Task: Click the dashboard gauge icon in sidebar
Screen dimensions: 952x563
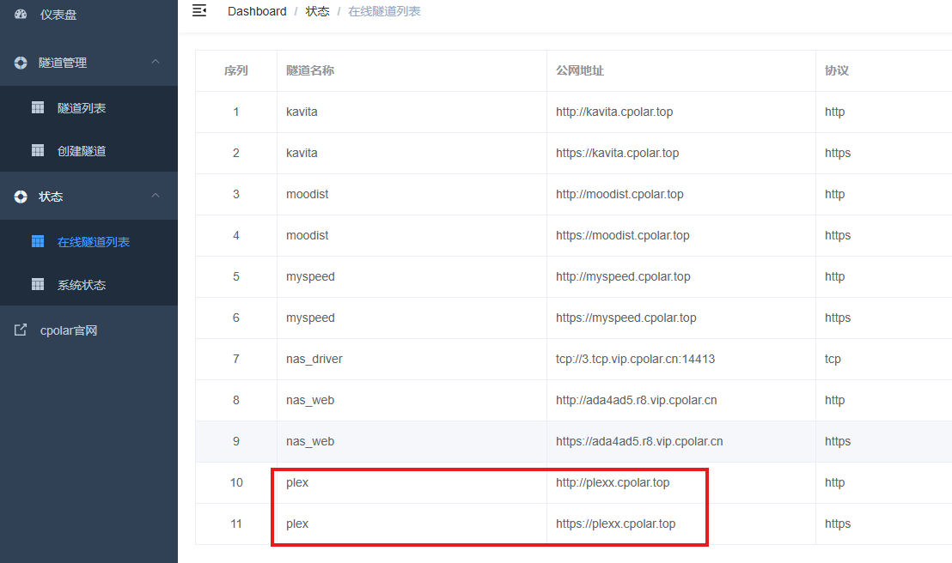Action: (21, 15)
